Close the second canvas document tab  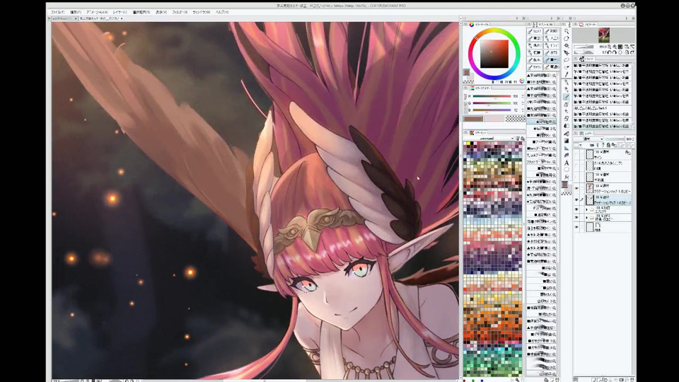[x=122, y=18]
